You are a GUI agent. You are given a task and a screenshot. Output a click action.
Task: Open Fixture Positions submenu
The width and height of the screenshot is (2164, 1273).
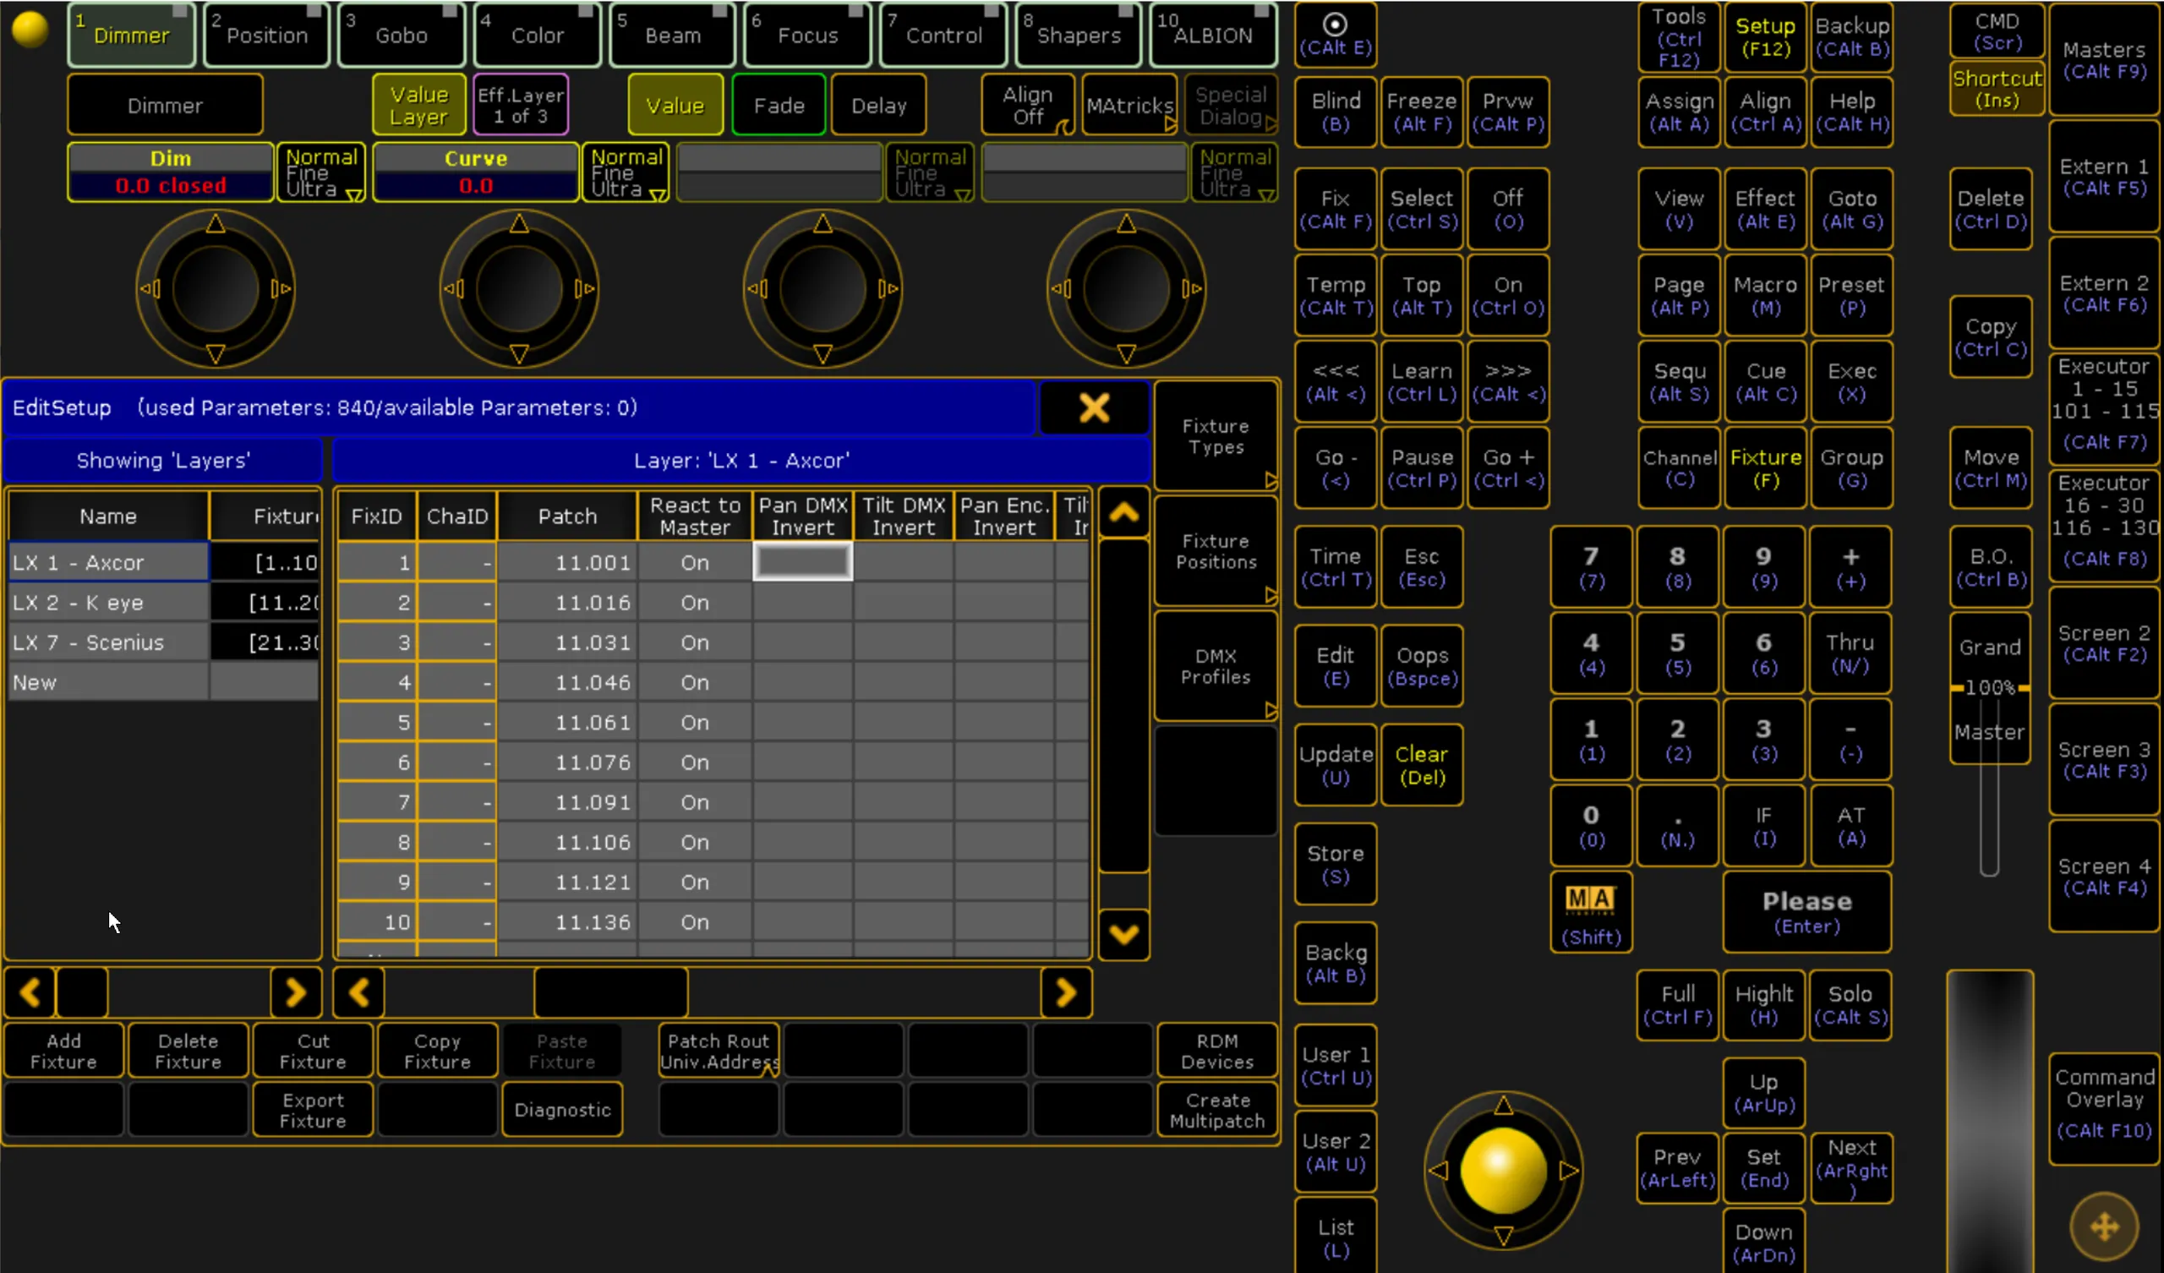point(1215,551)
